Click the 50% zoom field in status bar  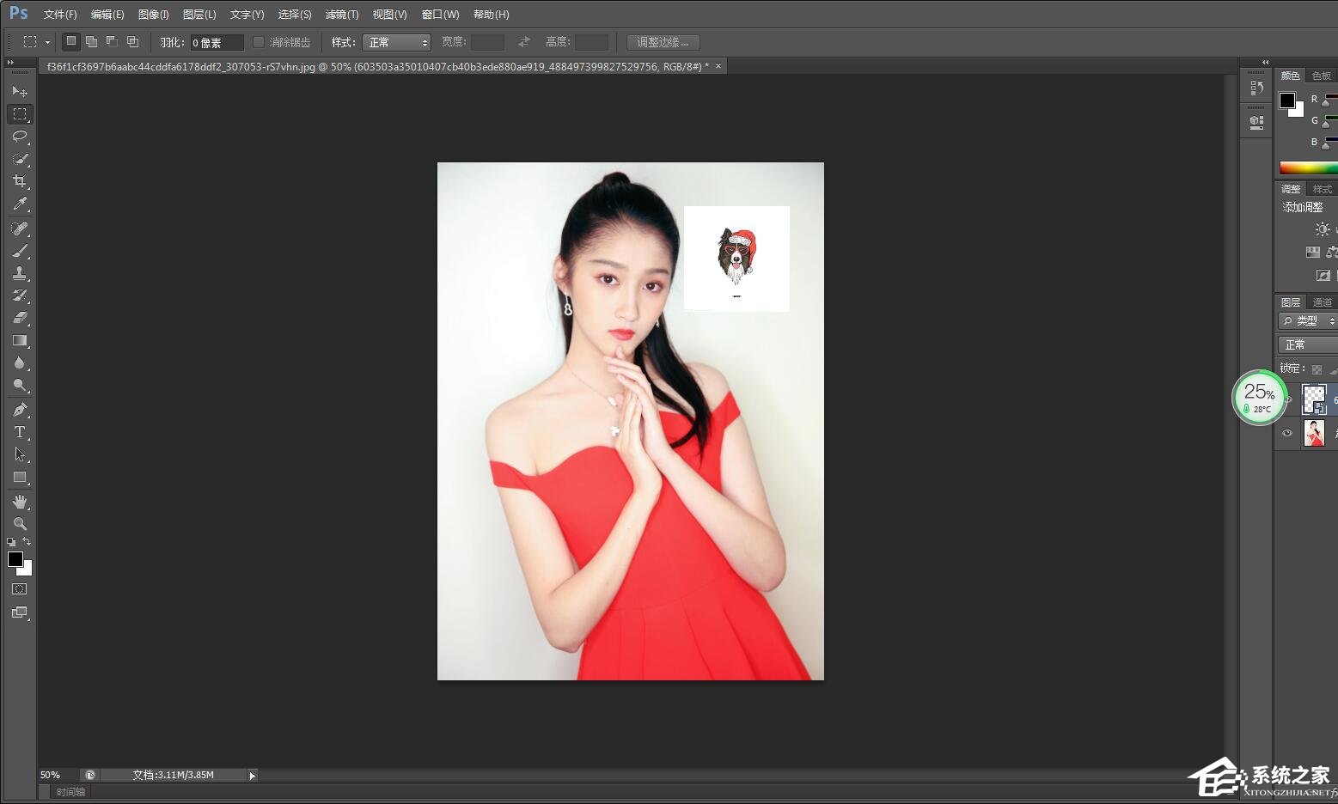tap(50, 774)
